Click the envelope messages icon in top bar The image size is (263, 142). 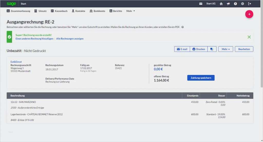point(201,4)
